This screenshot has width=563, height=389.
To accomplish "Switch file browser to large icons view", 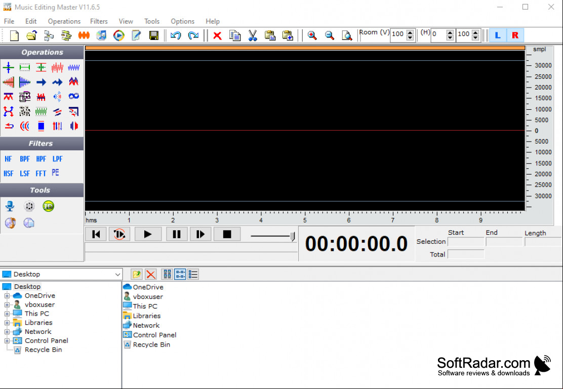I will [167, 274].
